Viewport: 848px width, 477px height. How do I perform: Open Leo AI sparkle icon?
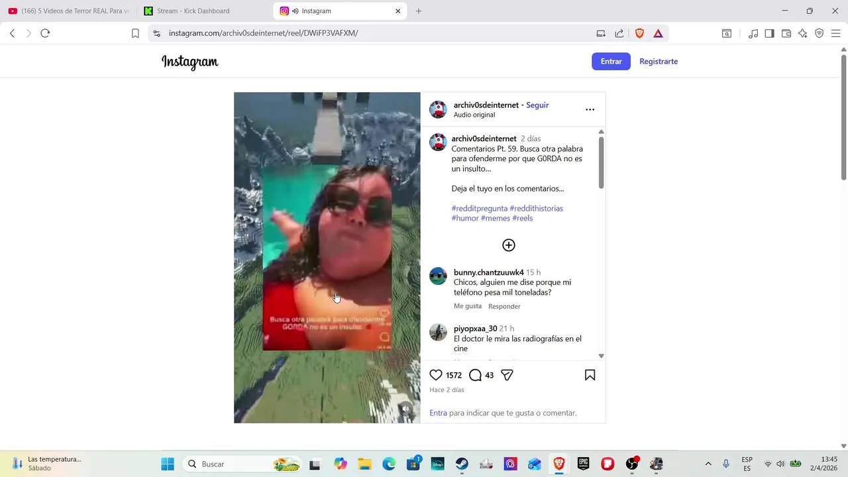tap(803, 33)
